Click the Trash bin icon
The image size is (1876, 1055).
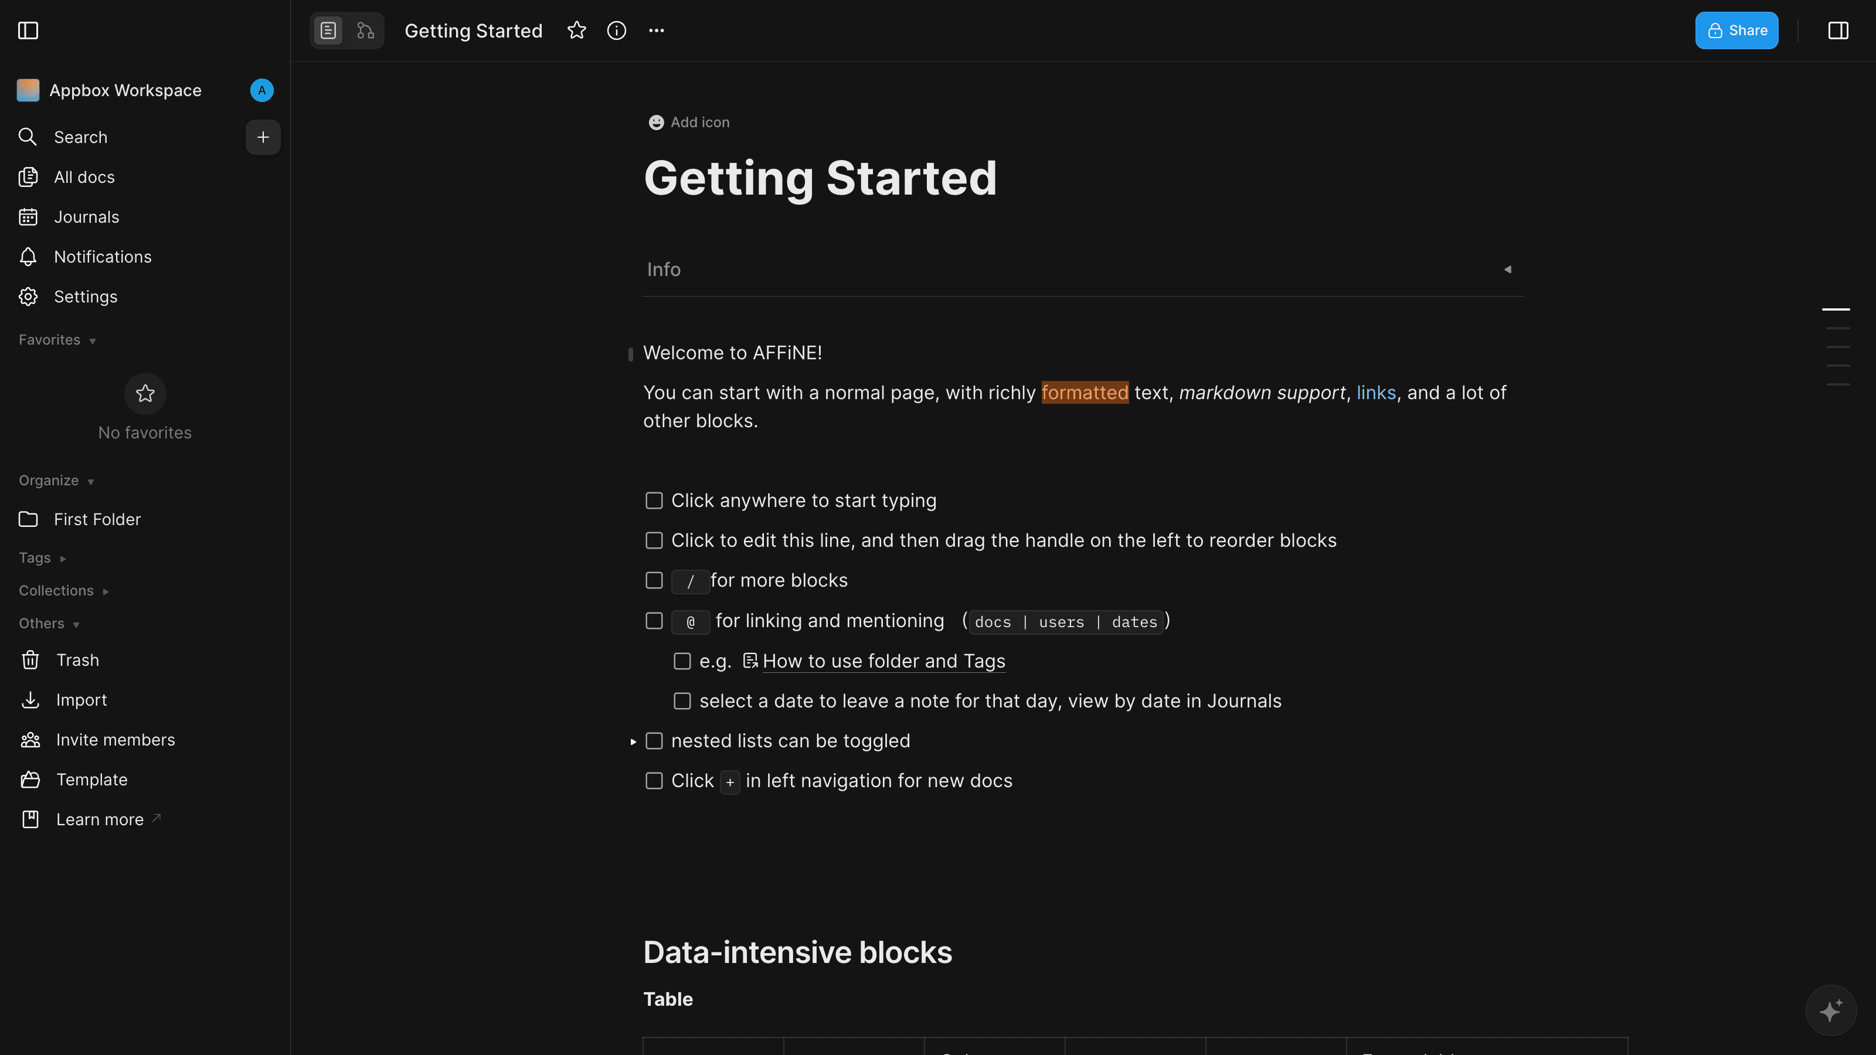click(x=30, y=659)
